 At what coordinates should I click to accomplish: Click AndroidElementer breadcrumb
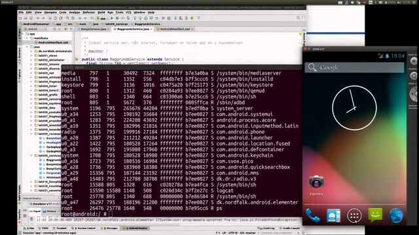pos(34,24)
